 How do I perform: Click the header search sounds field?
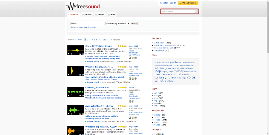click(178, 11)
